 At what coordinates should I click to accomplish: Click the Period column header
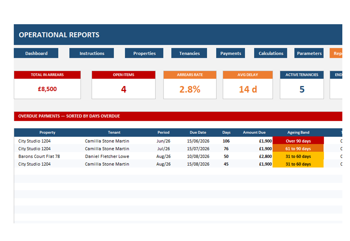(163, 132)
